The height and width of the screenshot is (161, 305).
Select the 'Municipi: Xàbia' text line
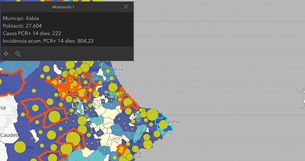(x=21, y=18)
